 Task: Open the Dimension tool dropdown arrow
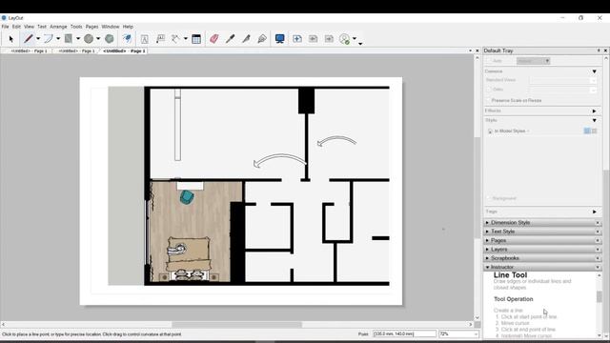tap(186, 38)
